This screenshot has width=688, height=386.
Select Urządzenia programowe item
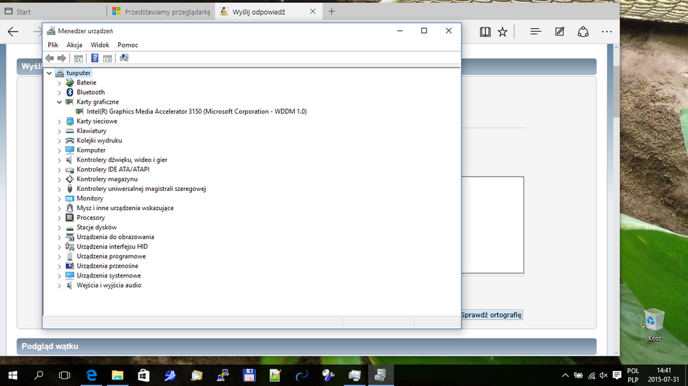pyautogui.click(x=111, y=256)
